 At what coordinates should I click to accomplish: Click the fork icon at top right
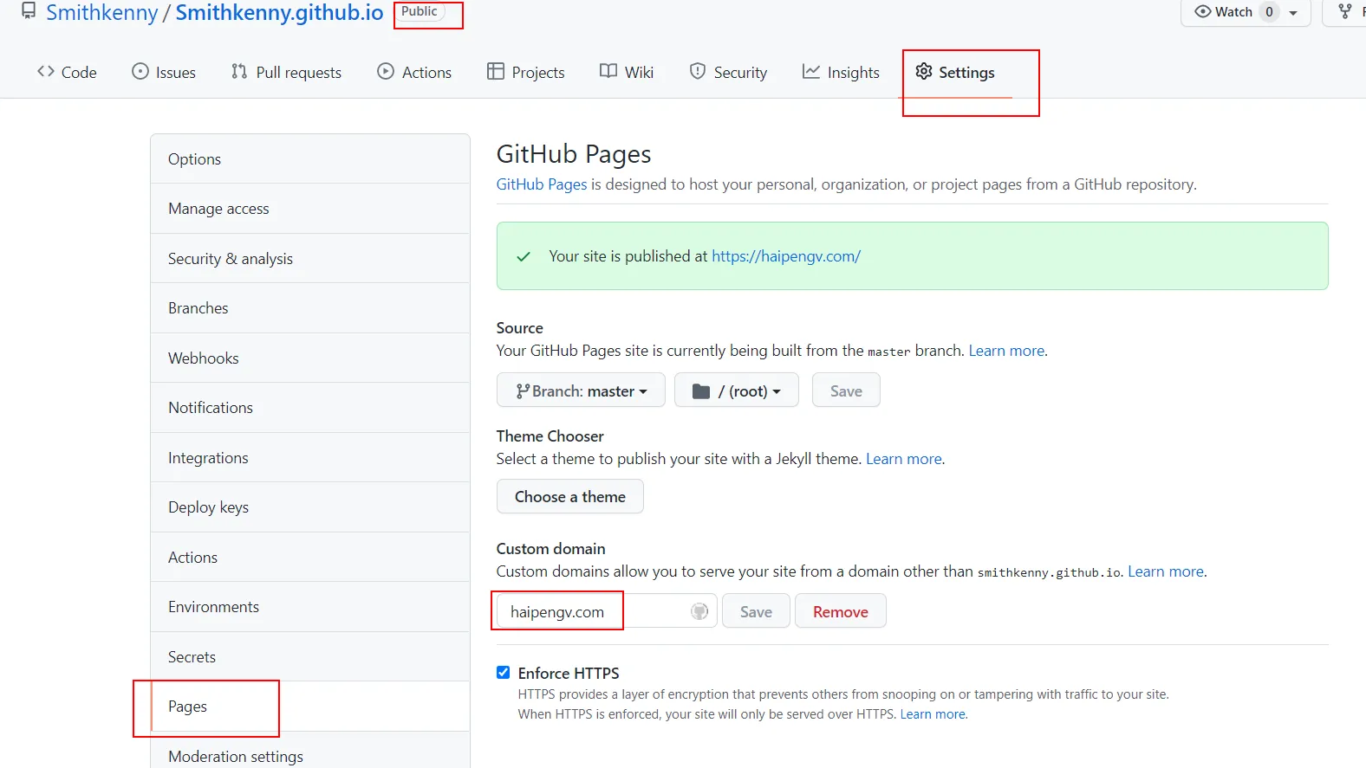coord(1345,12)
